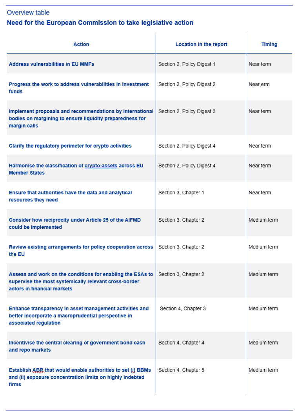The image size is (298, 416).
Task: Click the 'Section 4, Chapter 3' cell
Action: click(x=182, y=308)
